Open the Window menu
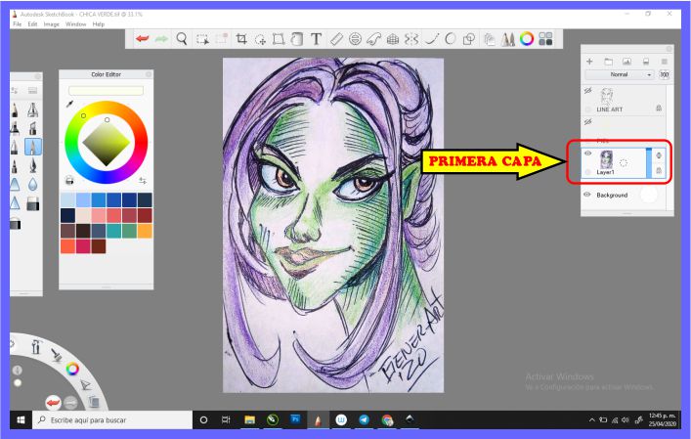 (76, 24)
